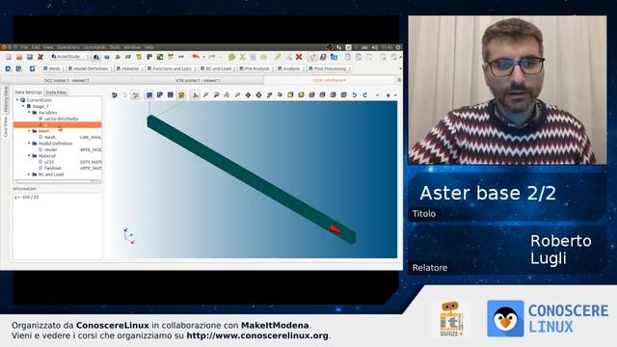The image size is (617, 347).
Task: Click the Open folder icon in the toolbar
Action: (x=19, y=57)
